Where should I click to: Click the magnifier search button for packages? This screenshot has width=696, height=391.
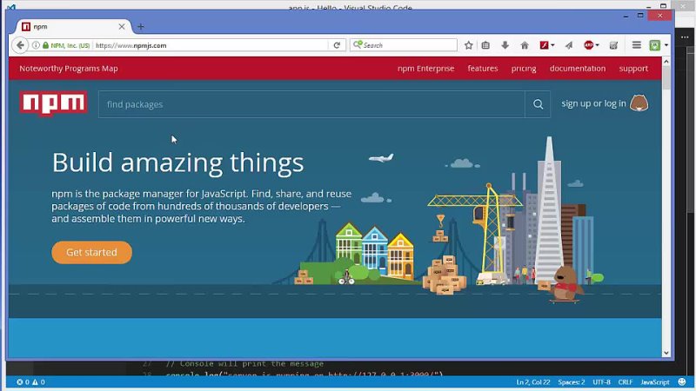538,104
